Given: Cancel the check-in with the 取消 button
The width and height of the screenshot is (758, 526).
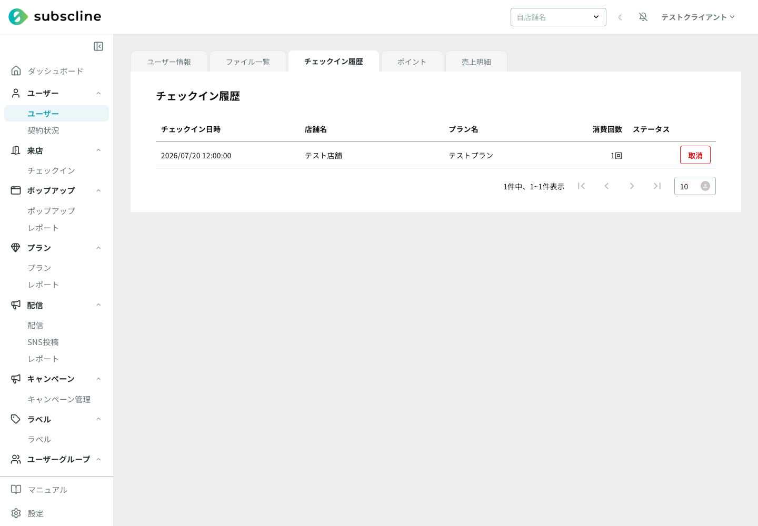Looking at the screenshot, I should pos(695,155).
